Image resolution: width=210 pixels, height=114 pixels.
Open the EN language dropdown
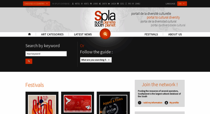pos(182,4)
